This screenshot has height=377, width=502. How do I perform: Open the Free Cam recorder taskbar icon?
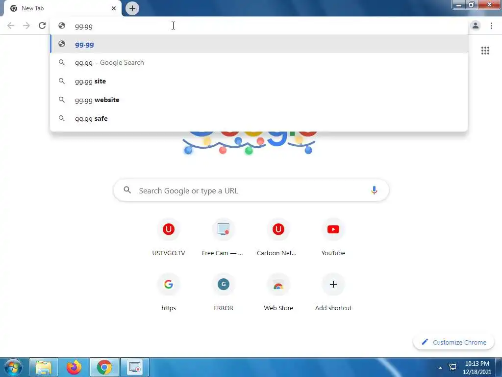tap(134, 367)
